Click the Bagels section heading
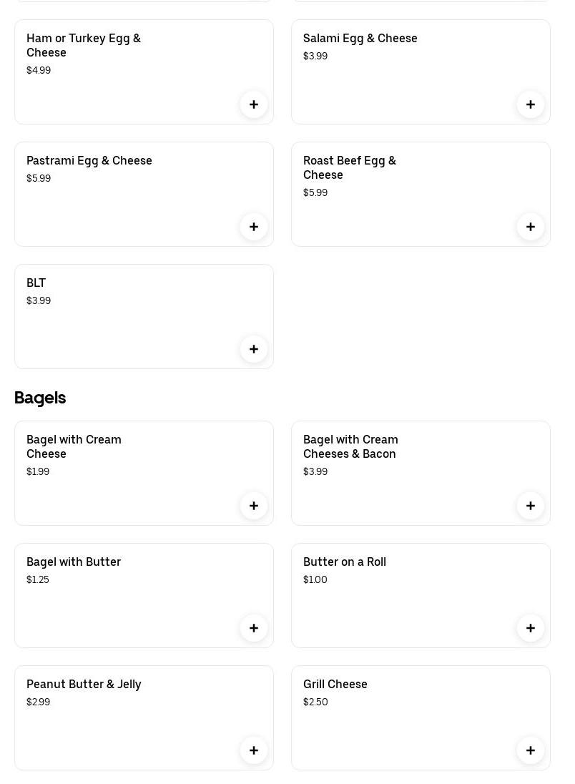Screen dimensions: 575x784 coord(40,398)
